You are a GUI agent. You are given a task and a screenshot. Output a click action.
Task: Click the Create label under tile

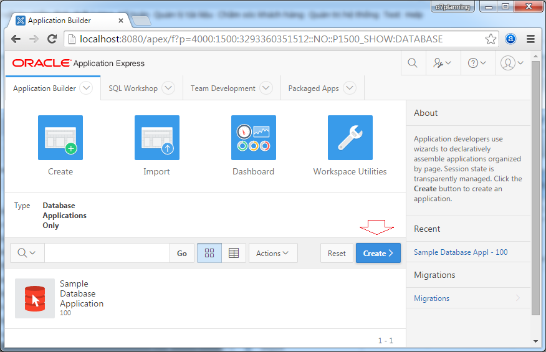[60, 172]
